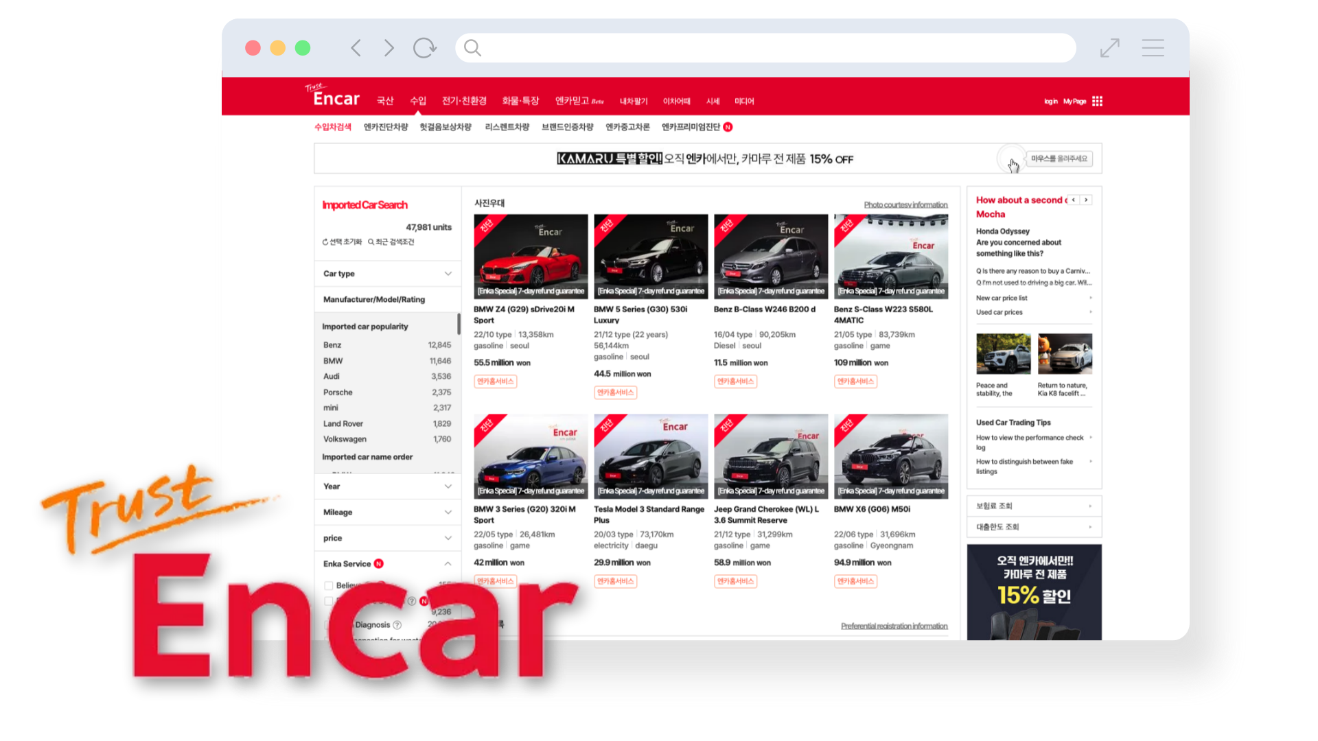Expand the Car type filter
Screen dimensions: 1318x741
387,274
